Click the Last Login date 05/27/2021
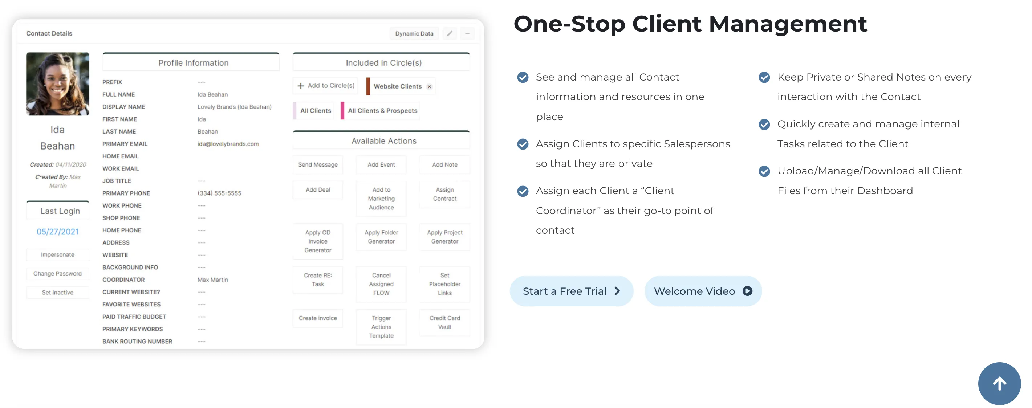This screenshot has width=1032, height=408. (x=57, y=232)
